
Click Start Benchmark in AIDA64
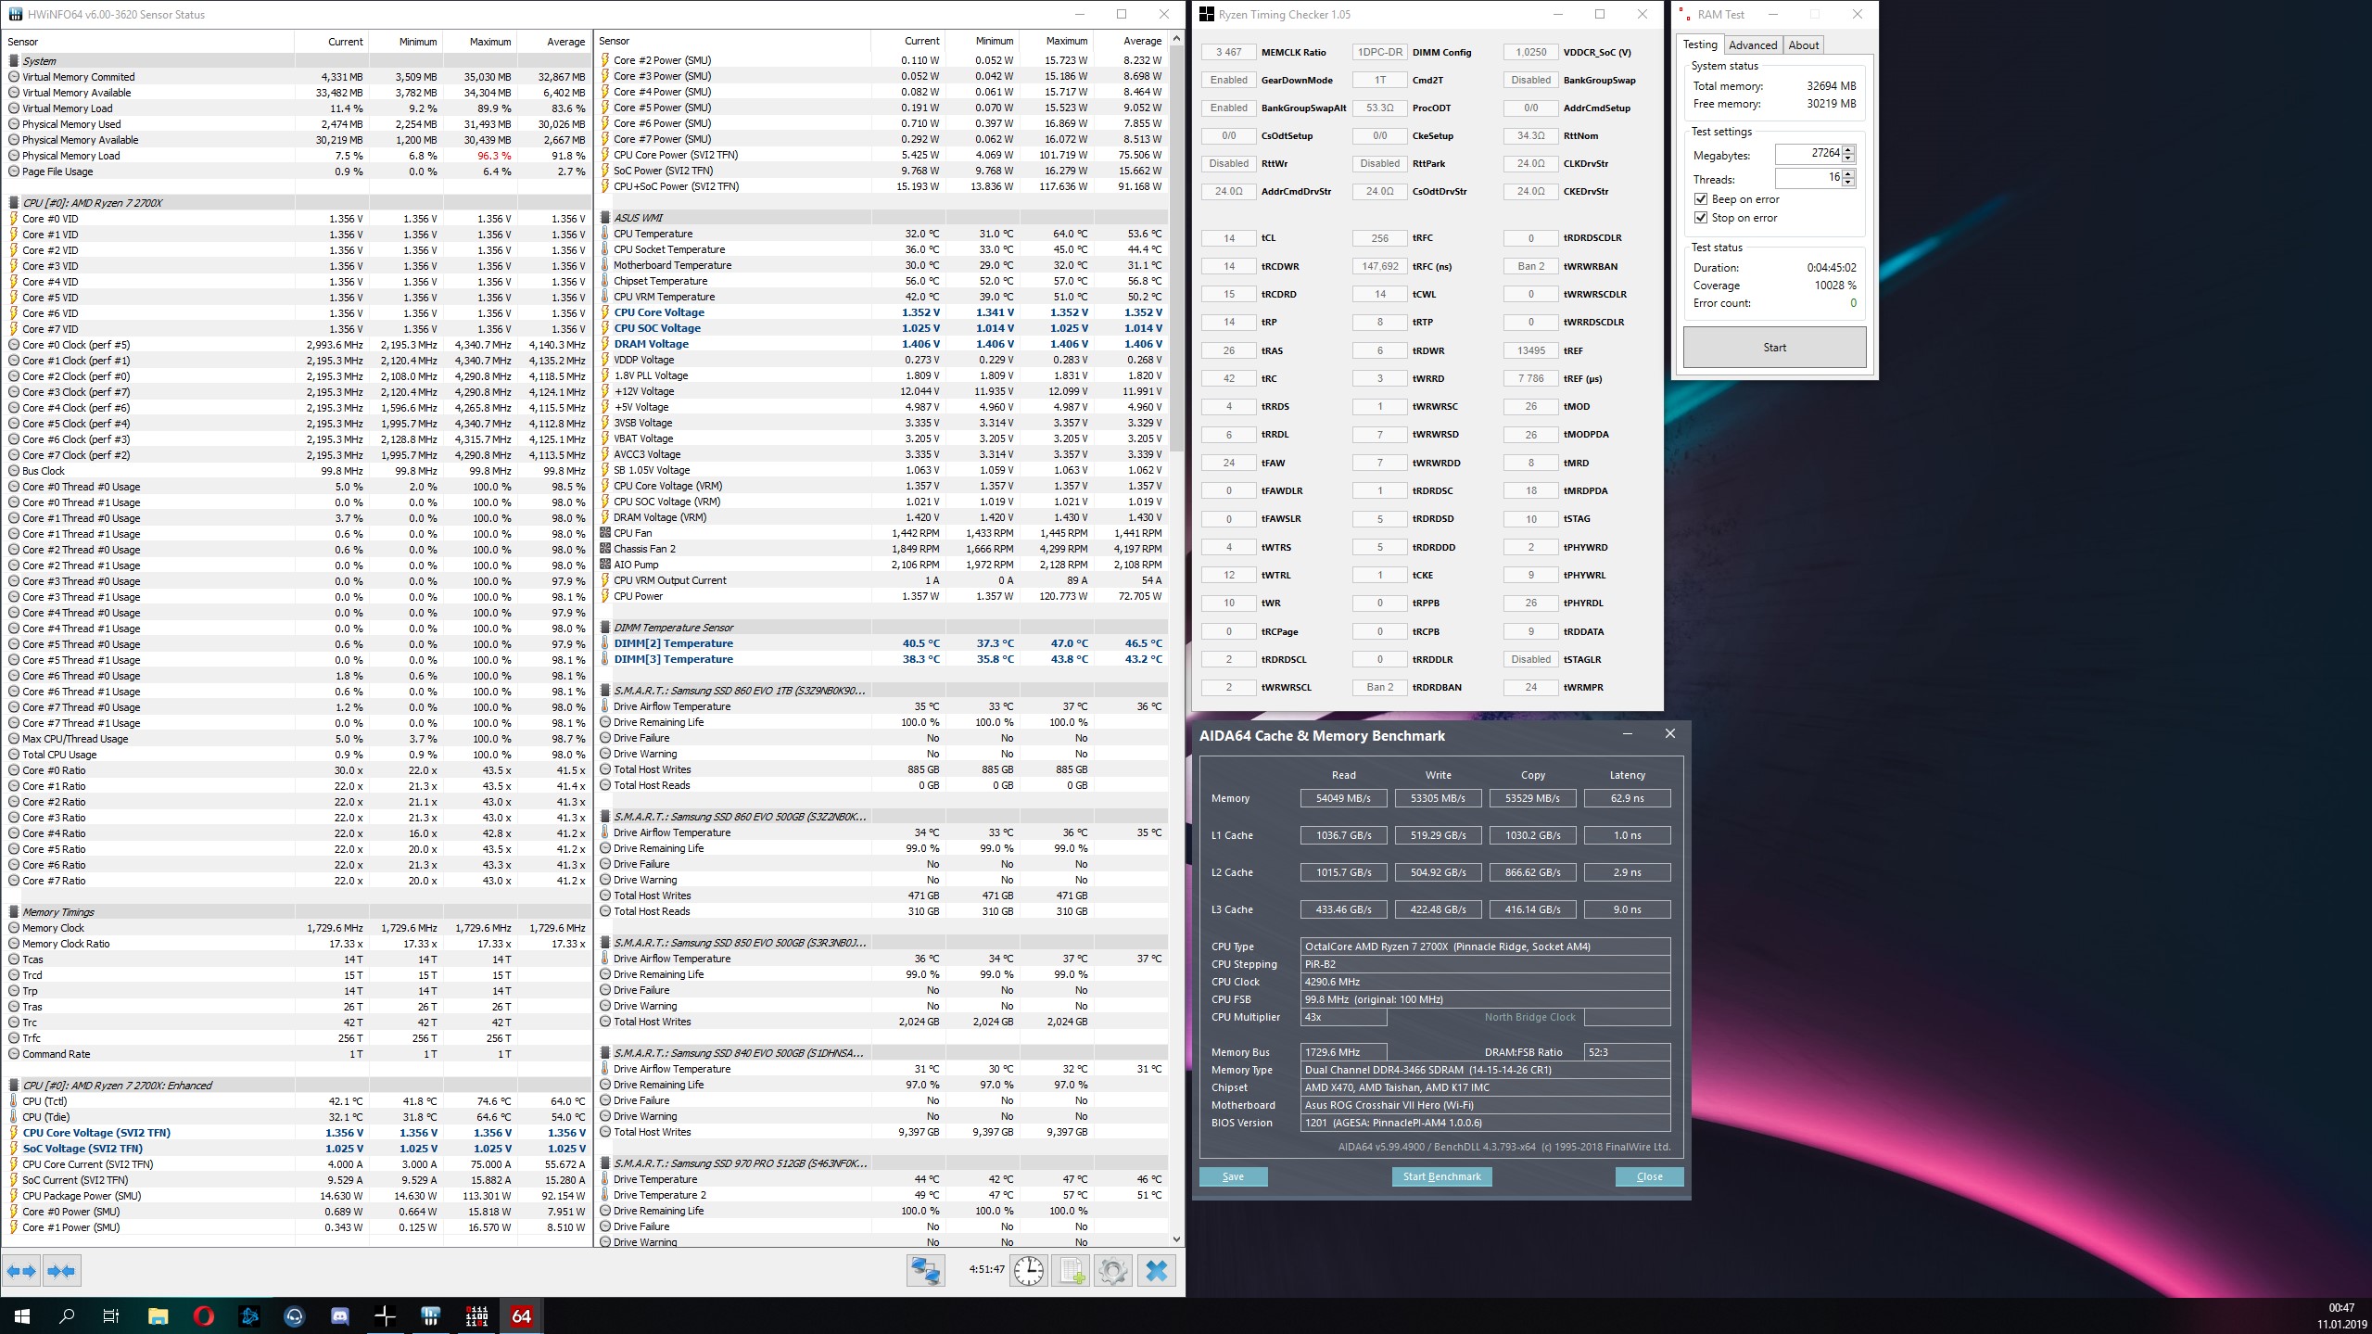(x=1441, y=1176)
